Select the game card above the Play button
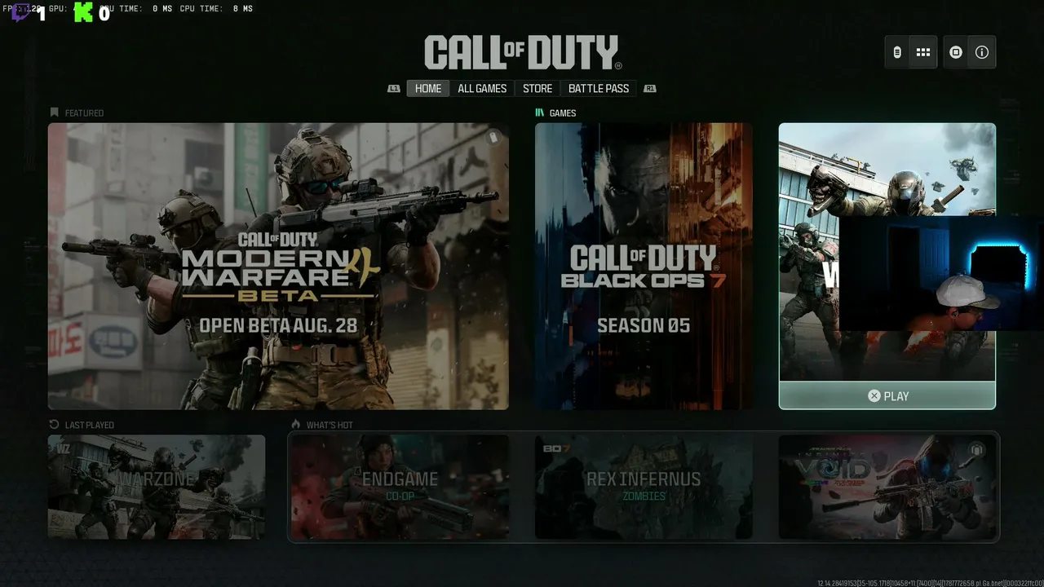 pyautogui.click(x=887, y=252)
